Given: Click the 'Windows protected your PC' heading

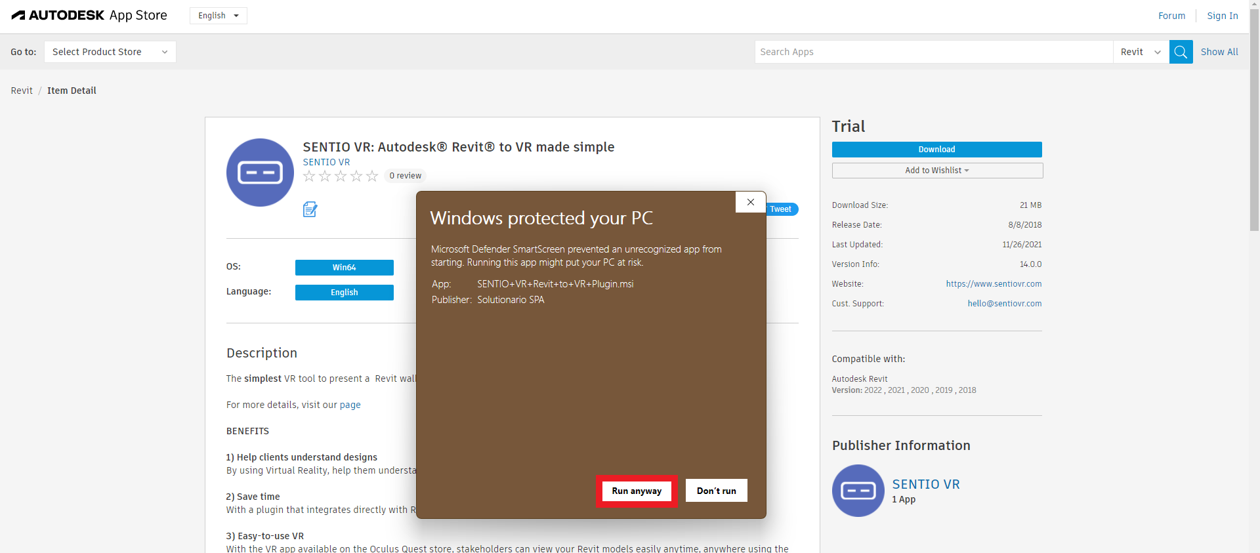Looking at the screenshot, I should 541,218.
